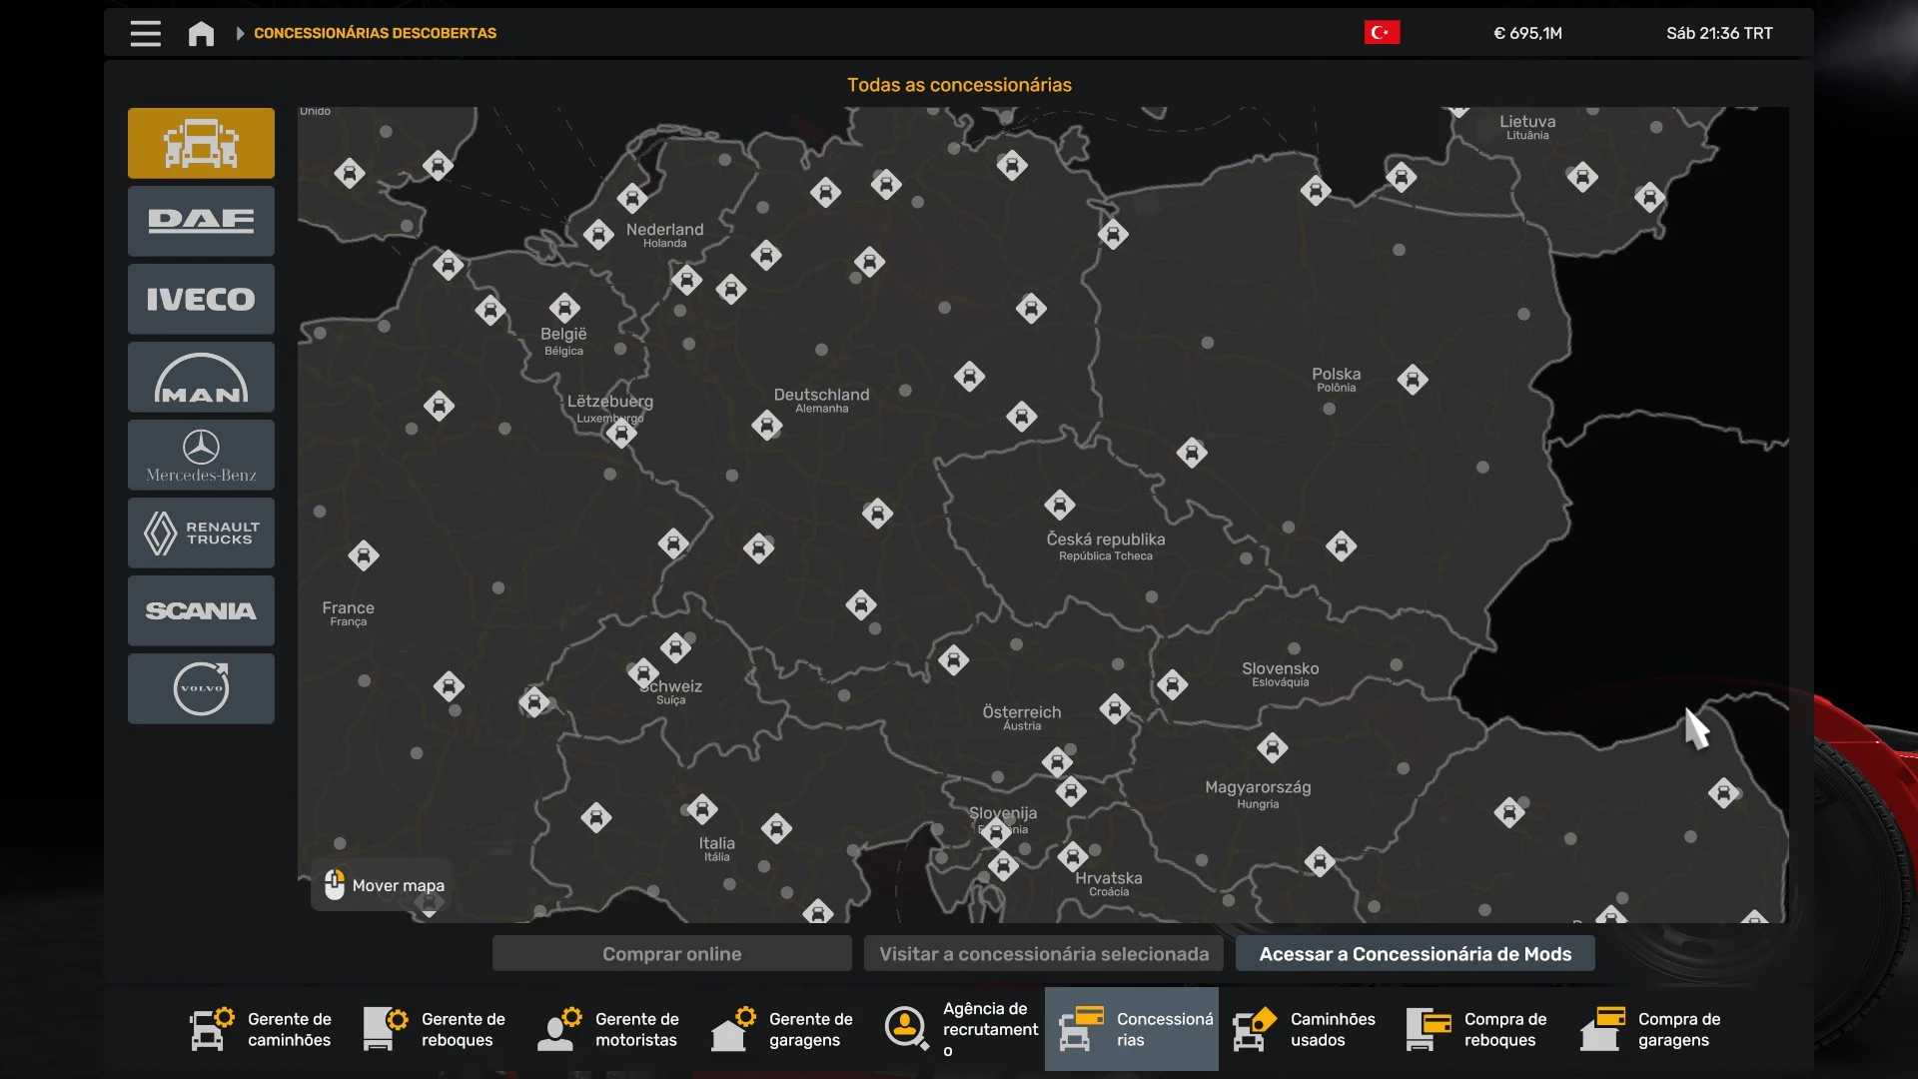Open the hamburger main menu
The image size is (1918, 1079).
[145, 34]
